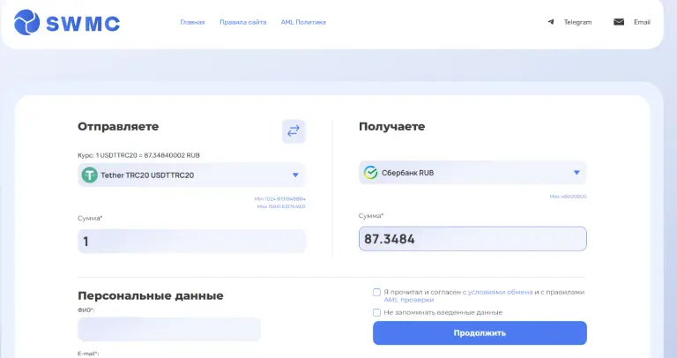Focus the ФИО input field
Viewport: 677px width, 358px height.
pyautogui.click(x=169, y=330)
